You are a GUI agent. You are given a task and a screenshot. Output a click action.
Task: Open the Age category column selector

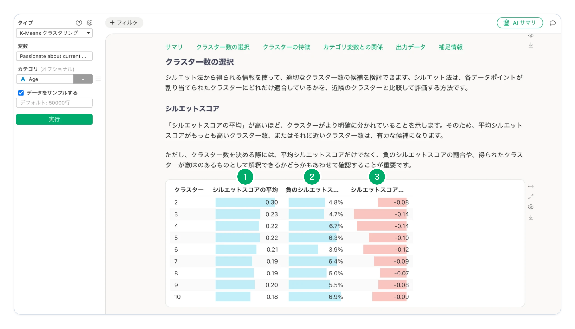click(x=45, y=79)
